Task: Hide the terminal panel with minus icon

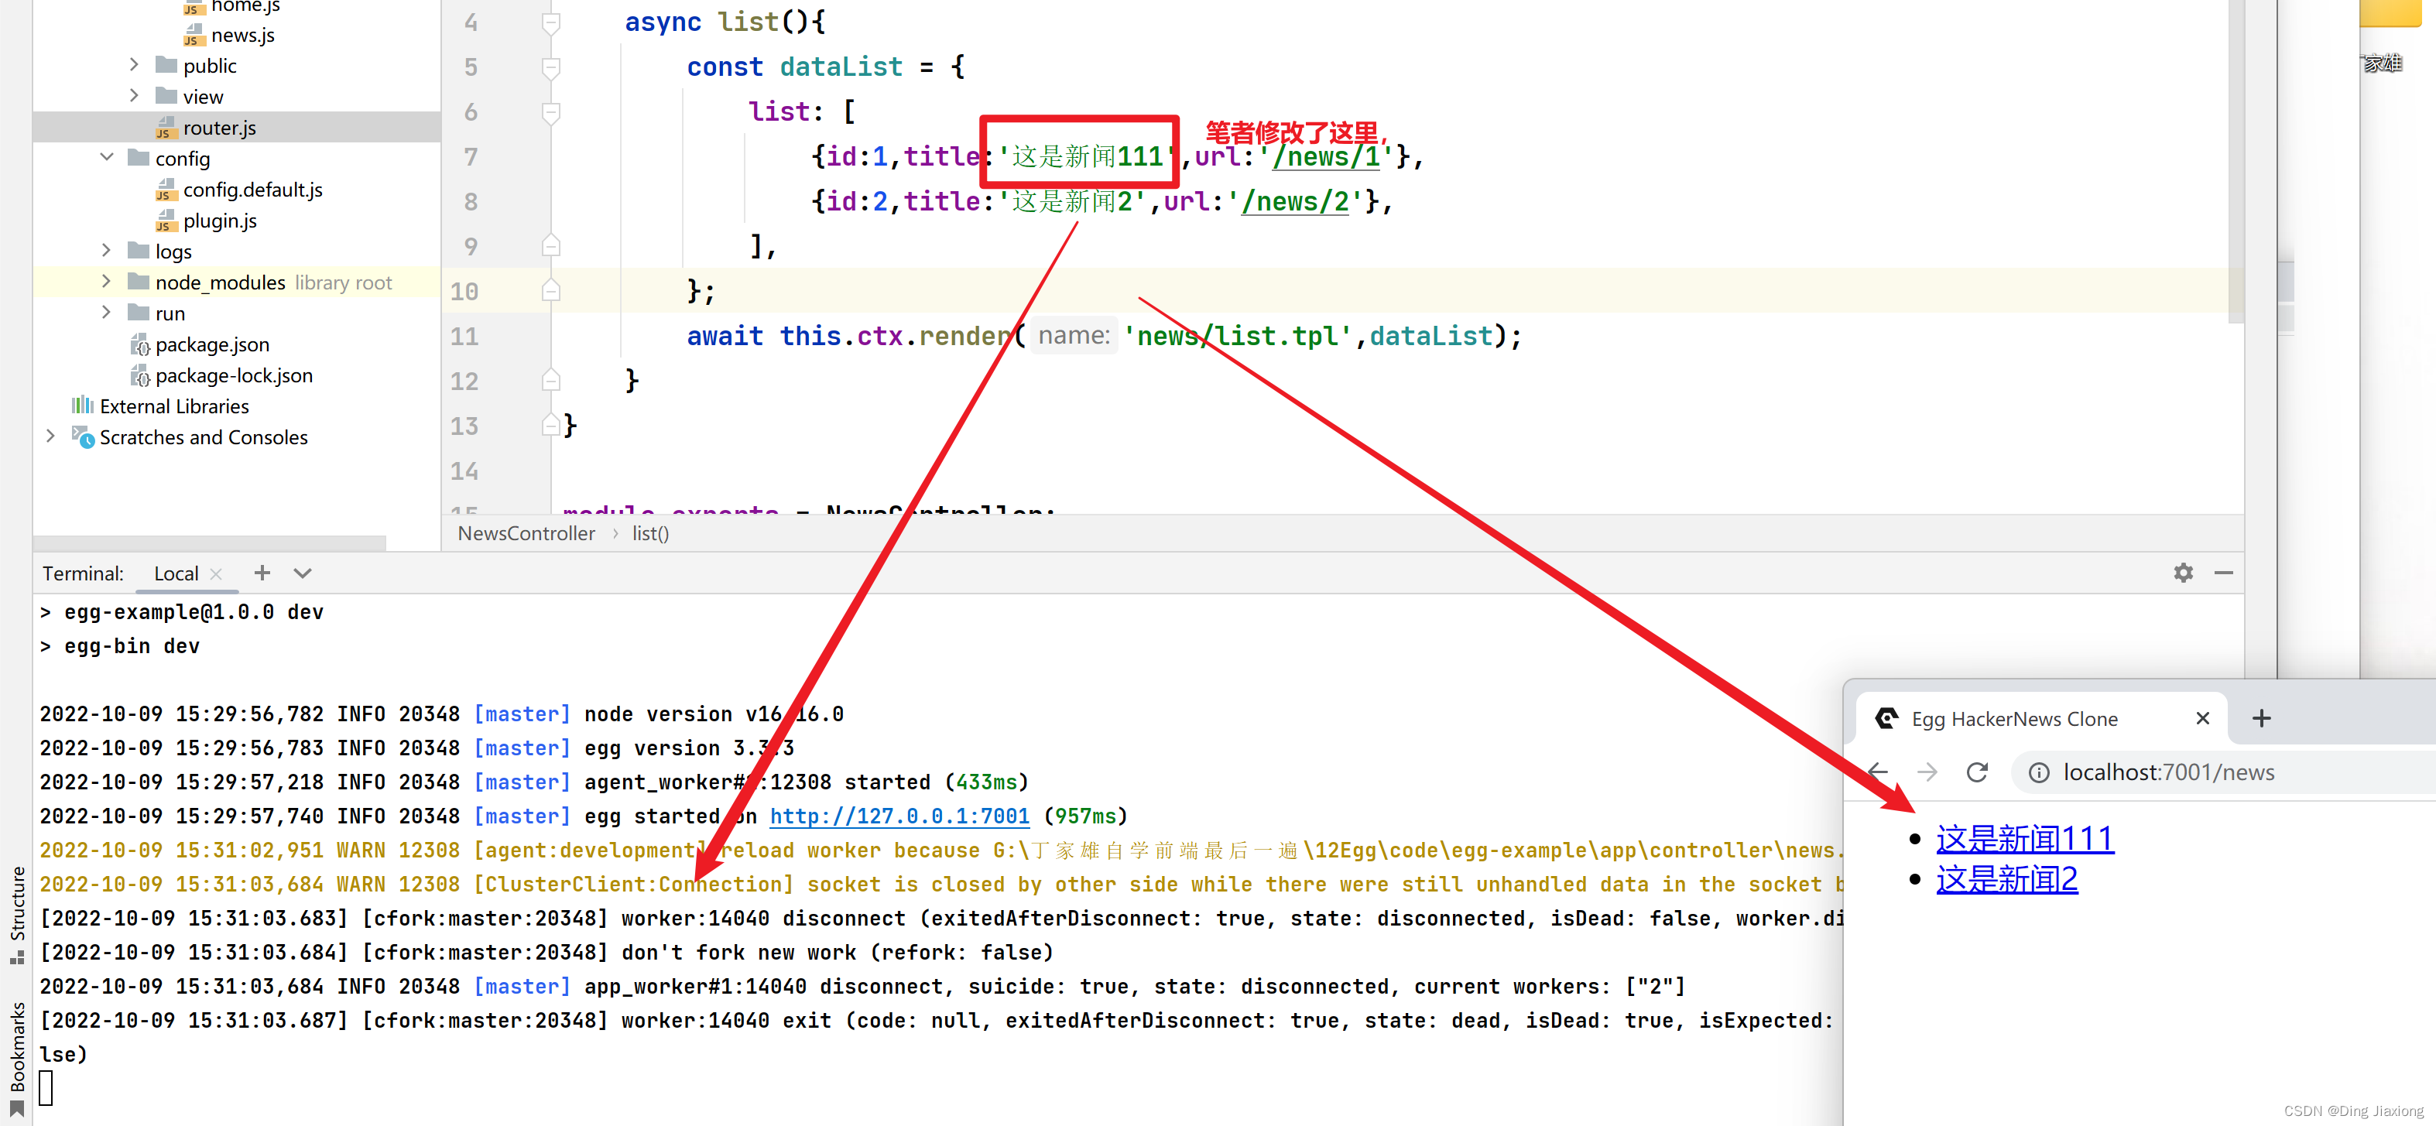Action: pyautogui.click(x=2223, y=573)
